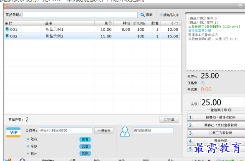Click the 商品件数 count 2
This screenshot has height=161, width=245.
pyautogui.click(x=27, y=119)
